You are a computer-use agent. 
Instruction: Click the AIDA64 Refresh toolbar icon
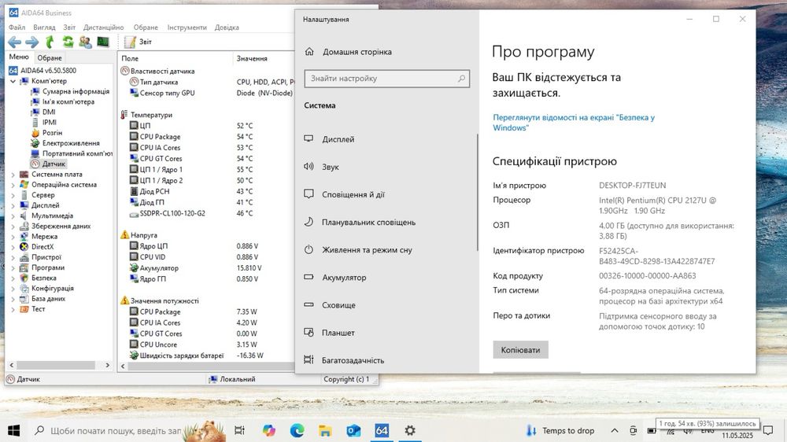[x=68, y=42]
